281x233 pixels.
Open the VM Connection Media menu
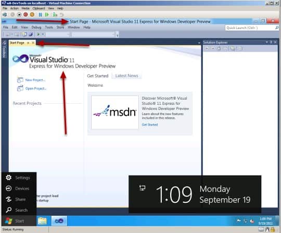point(25,8)
